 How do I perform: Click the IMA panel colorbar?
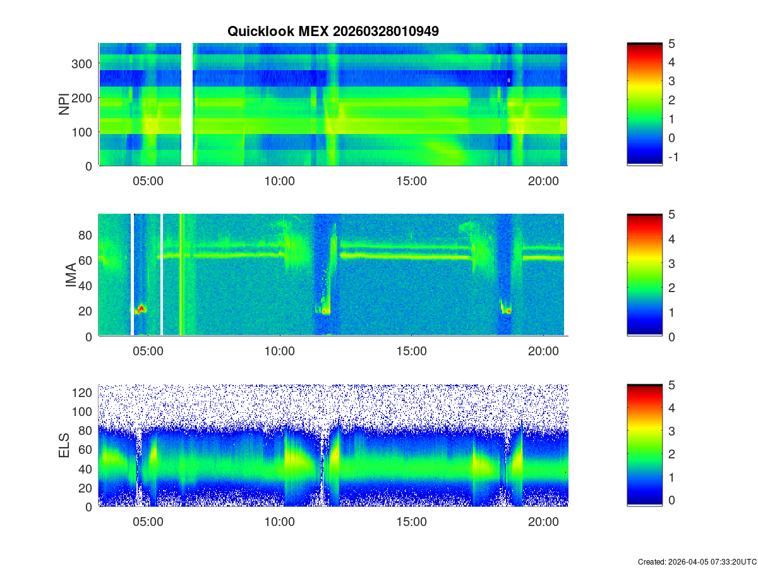coord(644,275)
